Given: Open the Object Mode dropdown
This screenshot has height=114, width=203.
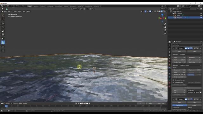Looking at the screenshot, I should [x=7, y=11].
